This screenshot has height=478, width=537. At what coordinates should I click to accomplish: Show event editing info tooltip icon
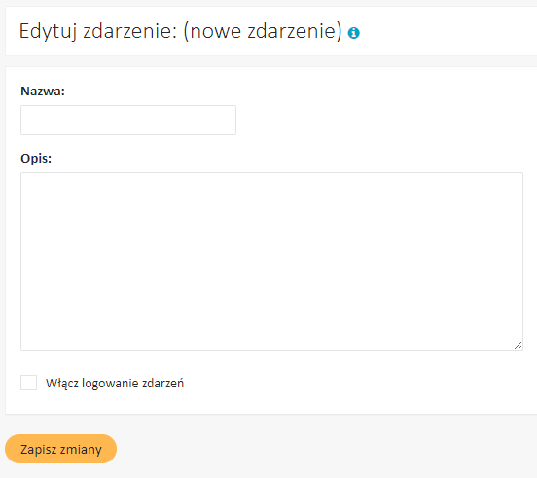point(354,33)
